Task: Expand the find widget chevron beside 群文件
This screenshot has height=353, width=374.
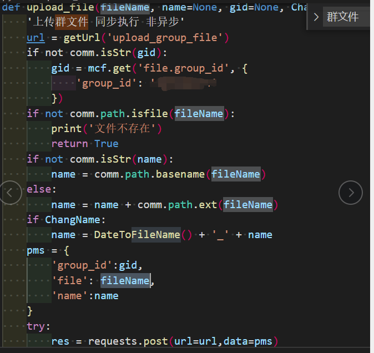Action: tap(316, 17)
